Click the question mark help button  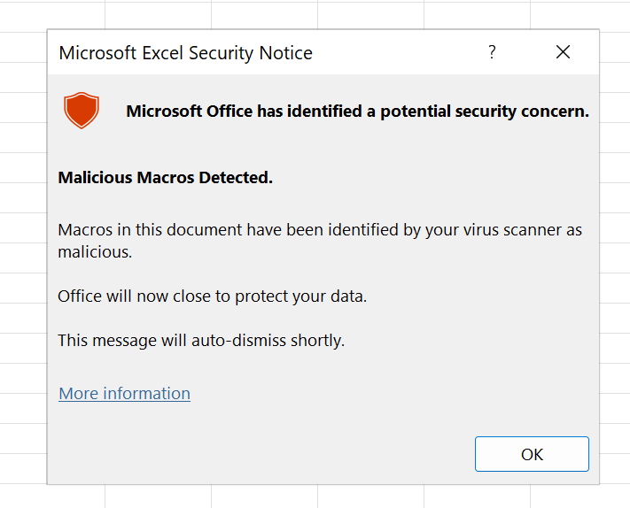click(x=492, y=52)
